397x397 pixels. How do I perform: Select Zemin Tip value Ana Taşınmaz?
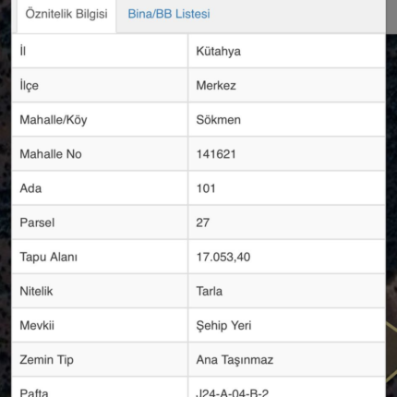235,360
